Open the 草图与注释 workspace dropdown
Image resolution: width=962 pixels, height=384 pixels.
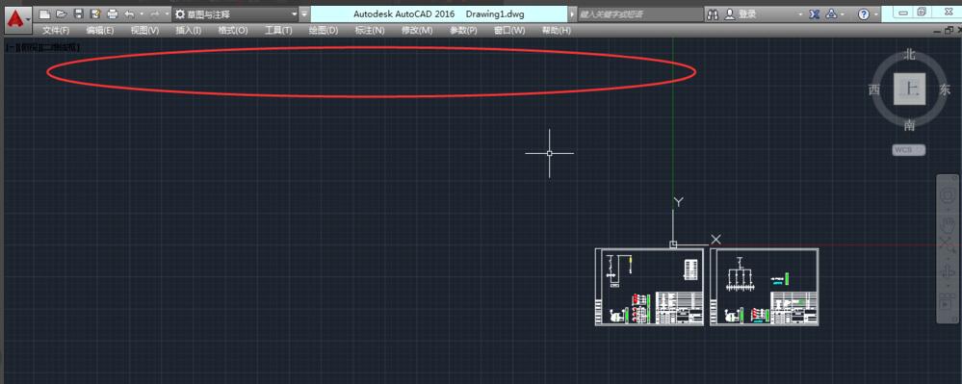point(236,13)
